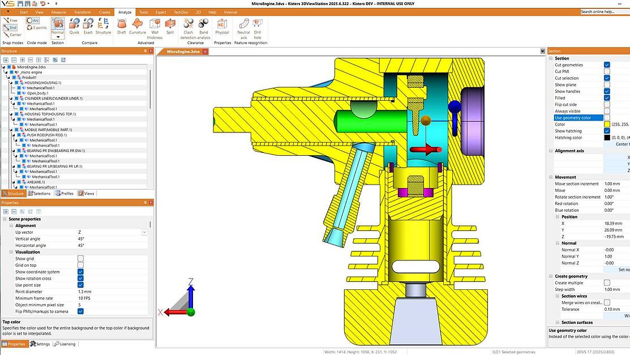
Task: Open the Views panel tab
Action: (87, 193)
